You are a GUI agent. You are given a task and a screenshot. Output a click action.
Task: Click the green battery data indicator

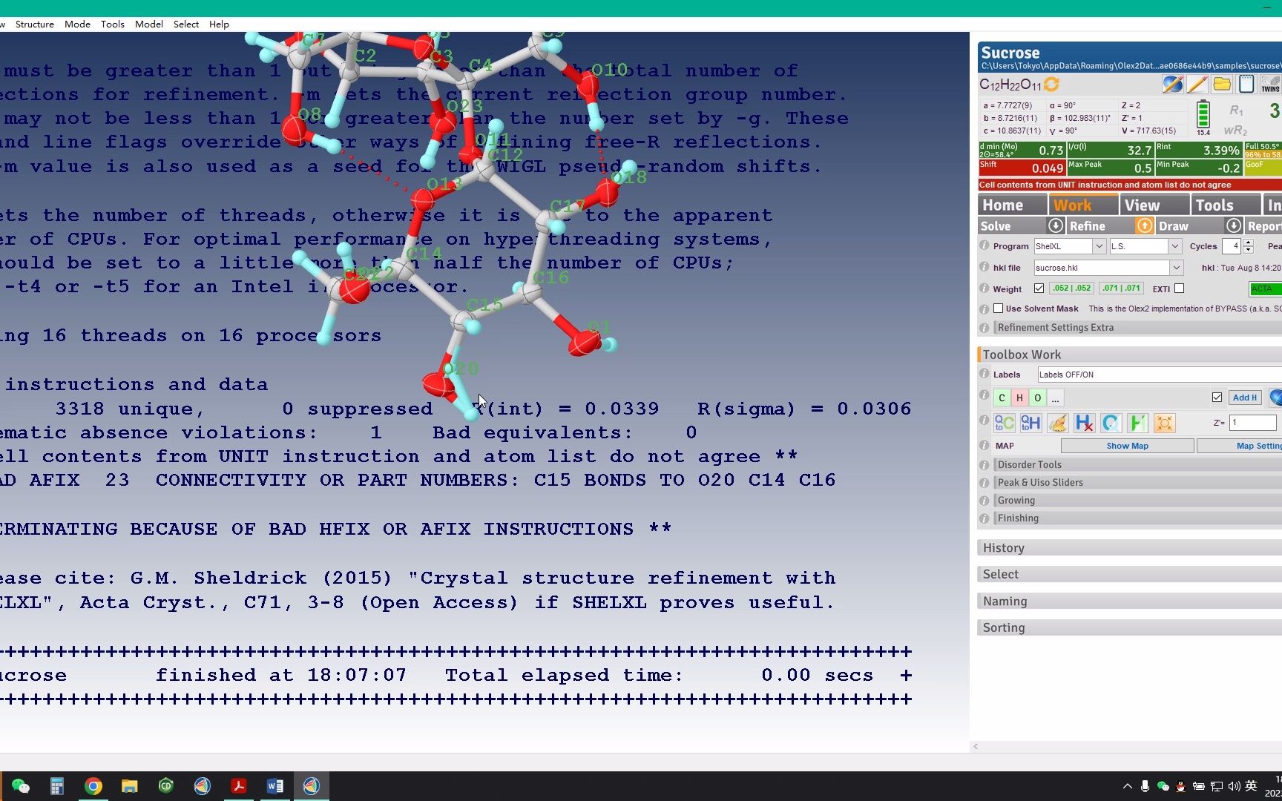click(1203, 115)
